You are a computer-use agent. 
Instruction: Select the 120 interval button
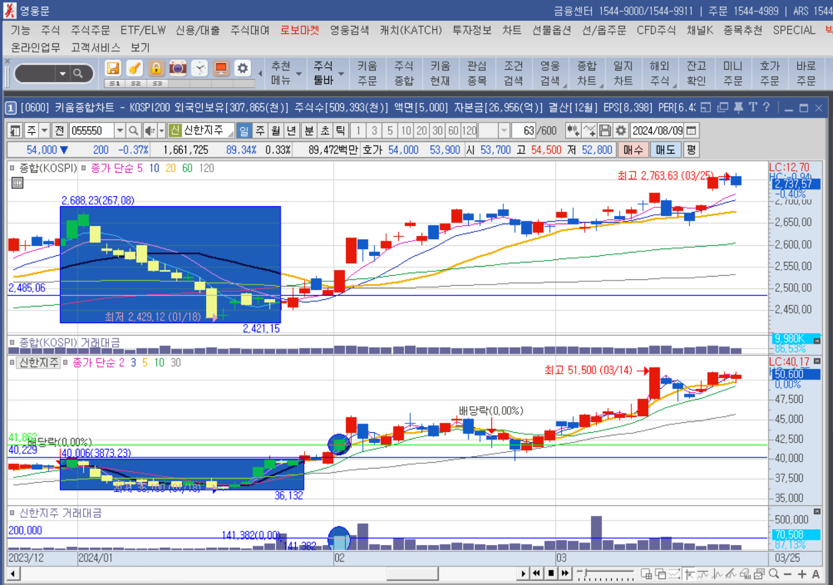point(469,130)
